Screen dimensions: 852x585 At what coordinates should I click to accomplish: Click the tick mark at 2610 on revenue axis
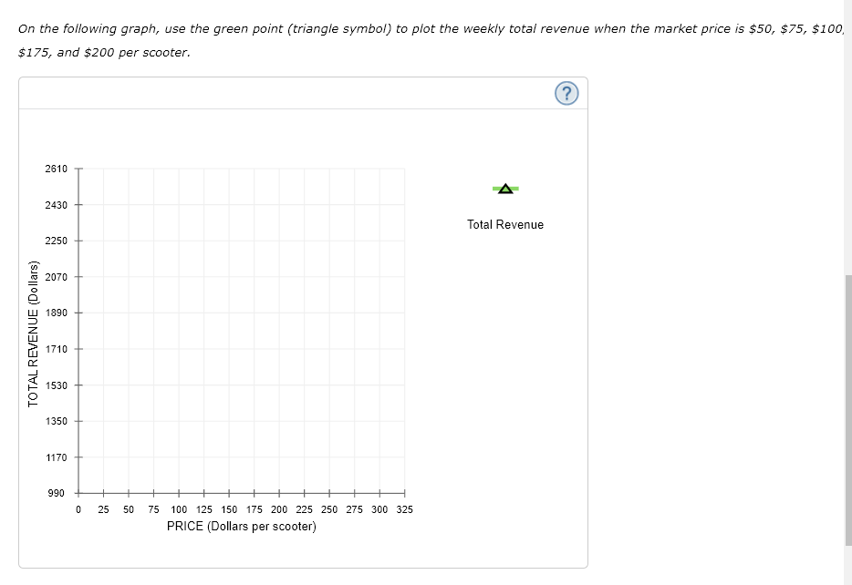point(78,168)
